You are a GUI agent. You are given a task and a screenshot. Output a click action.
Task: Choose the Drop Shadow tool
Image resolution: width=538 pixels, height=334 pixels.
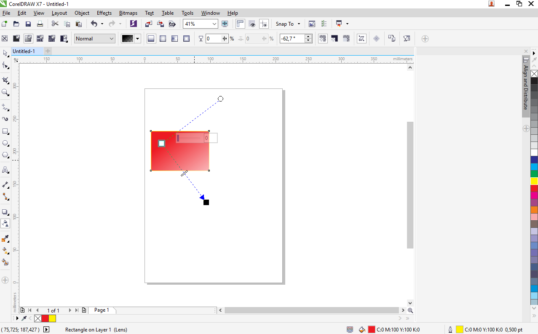click(x=5, y=212)
